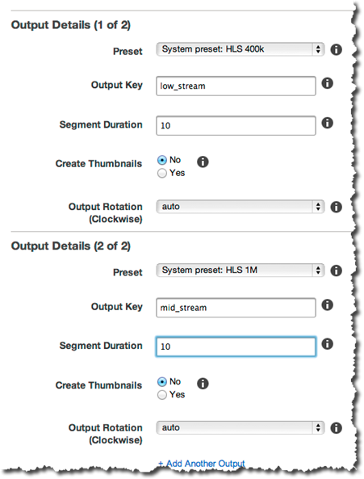Select Yes for thumbnails in output 1
This screenshot has width=364, height=479.
click(162, 173)
